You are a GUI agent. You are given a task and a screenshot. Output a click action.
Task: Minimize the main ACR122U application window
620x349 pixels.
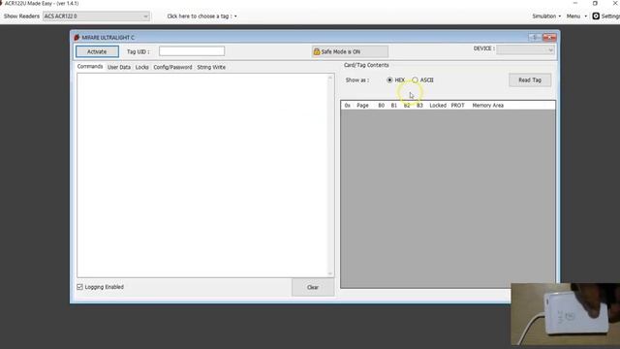pyautogui.click(x=575, y=3)
